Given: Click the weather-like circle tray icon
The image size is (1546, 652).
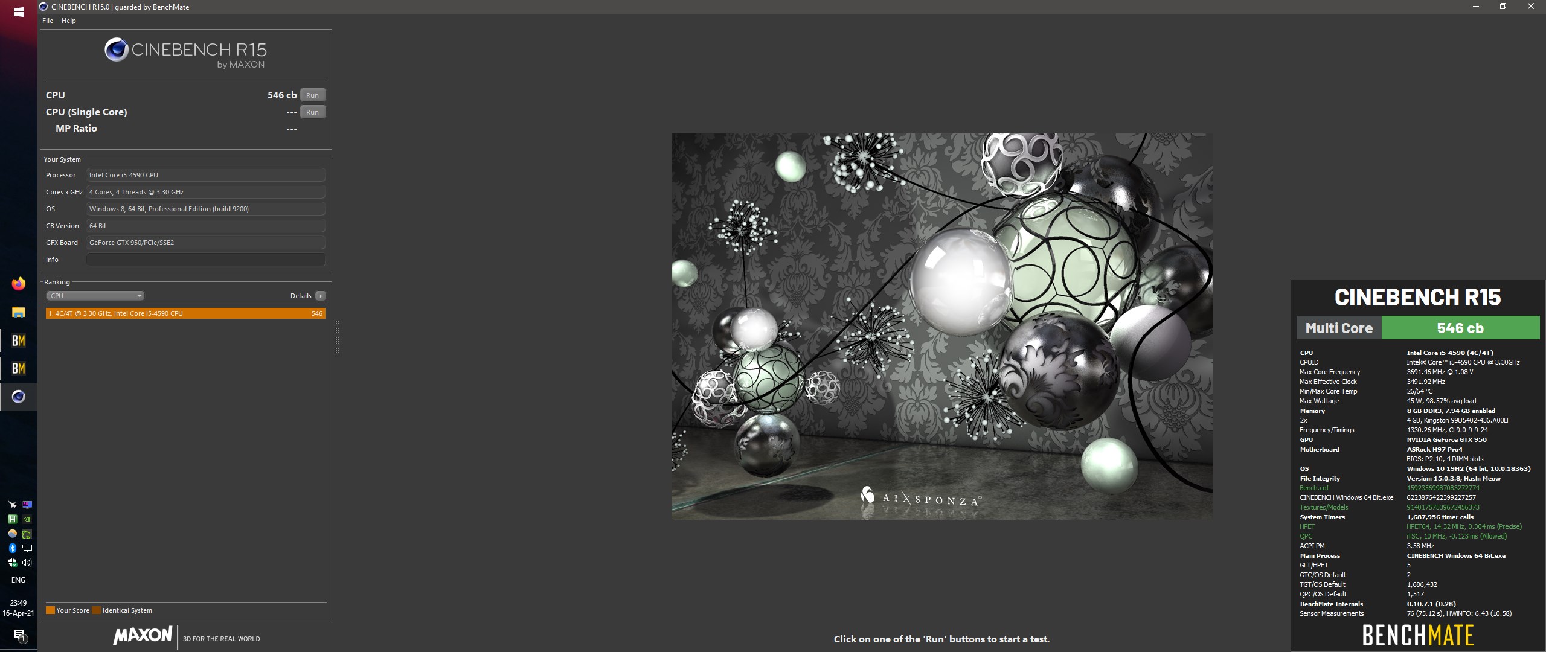Looking at the screenshot, I should click(12, 534).
